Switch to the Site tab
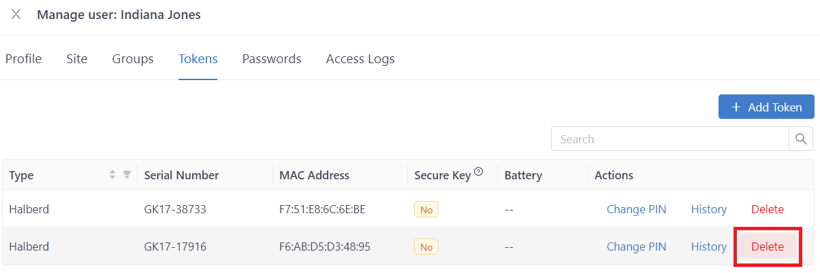Viewport: 820px width, 273px height. pyautogui.click(x=77, y=59)
